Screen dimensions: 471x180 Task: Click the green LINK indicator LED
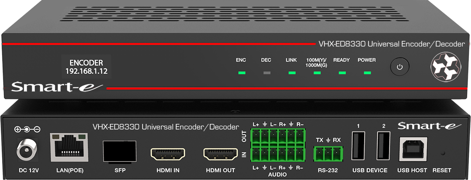[x=291, y=73]
